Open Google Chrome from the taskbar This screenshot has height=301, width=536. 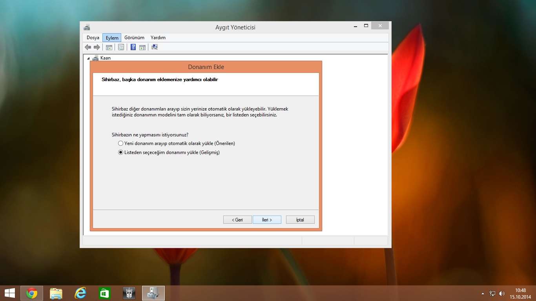(x=32, y=293)
